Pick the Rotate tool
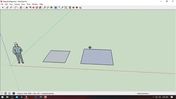The image size is (176, 99). click(x=37, y=7)
